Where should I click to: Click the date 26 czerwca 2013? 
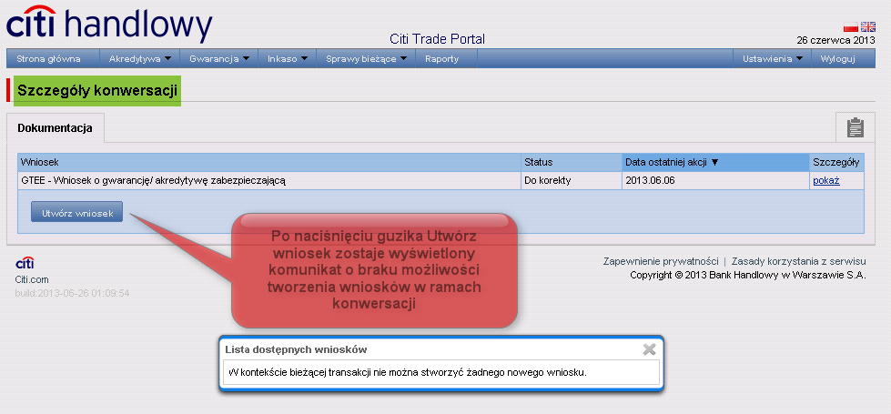(x=835, y=40)
